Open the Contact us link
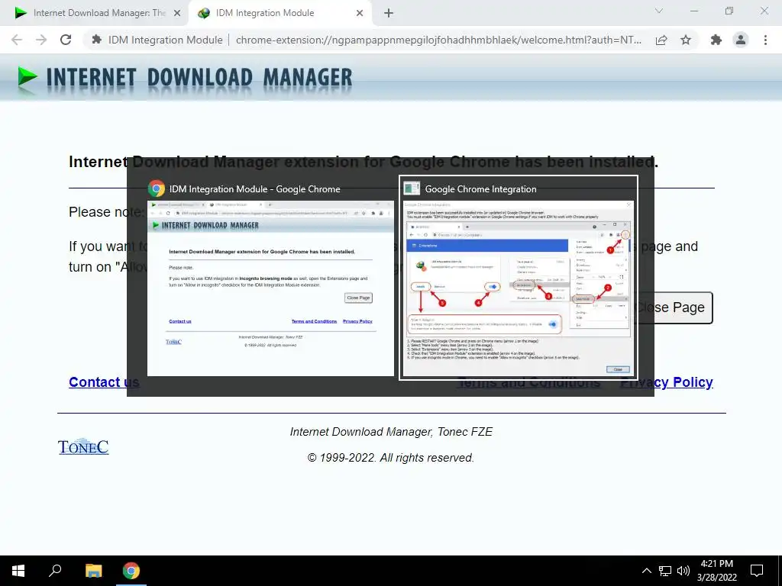The height and width of the screenshot is (586, 782). click(104, 382)
